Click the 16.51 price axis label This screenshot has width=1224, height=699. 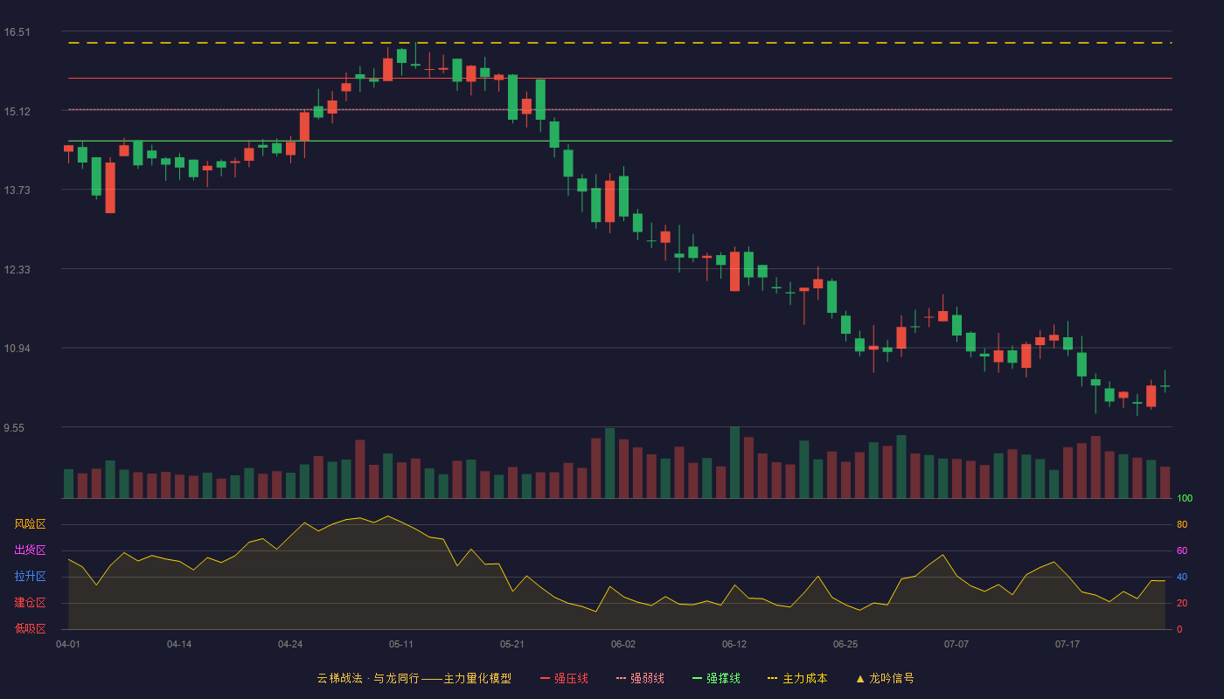pyautogui.click(x=17, y=32)
